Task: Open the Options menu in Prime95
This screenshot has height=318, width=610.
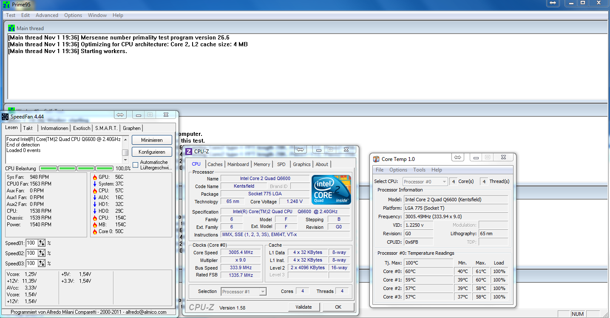Action: pyautogui.click(x=73, y=15)
